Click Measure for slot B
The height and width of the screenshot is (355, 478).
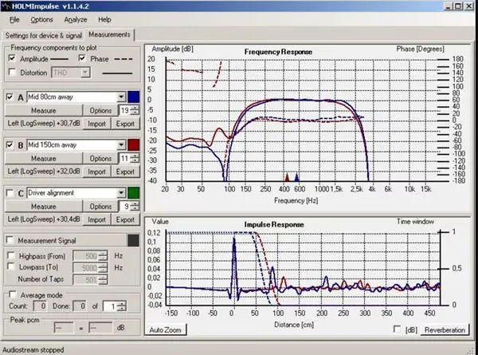pyautogui.click(x=44, y=159)
